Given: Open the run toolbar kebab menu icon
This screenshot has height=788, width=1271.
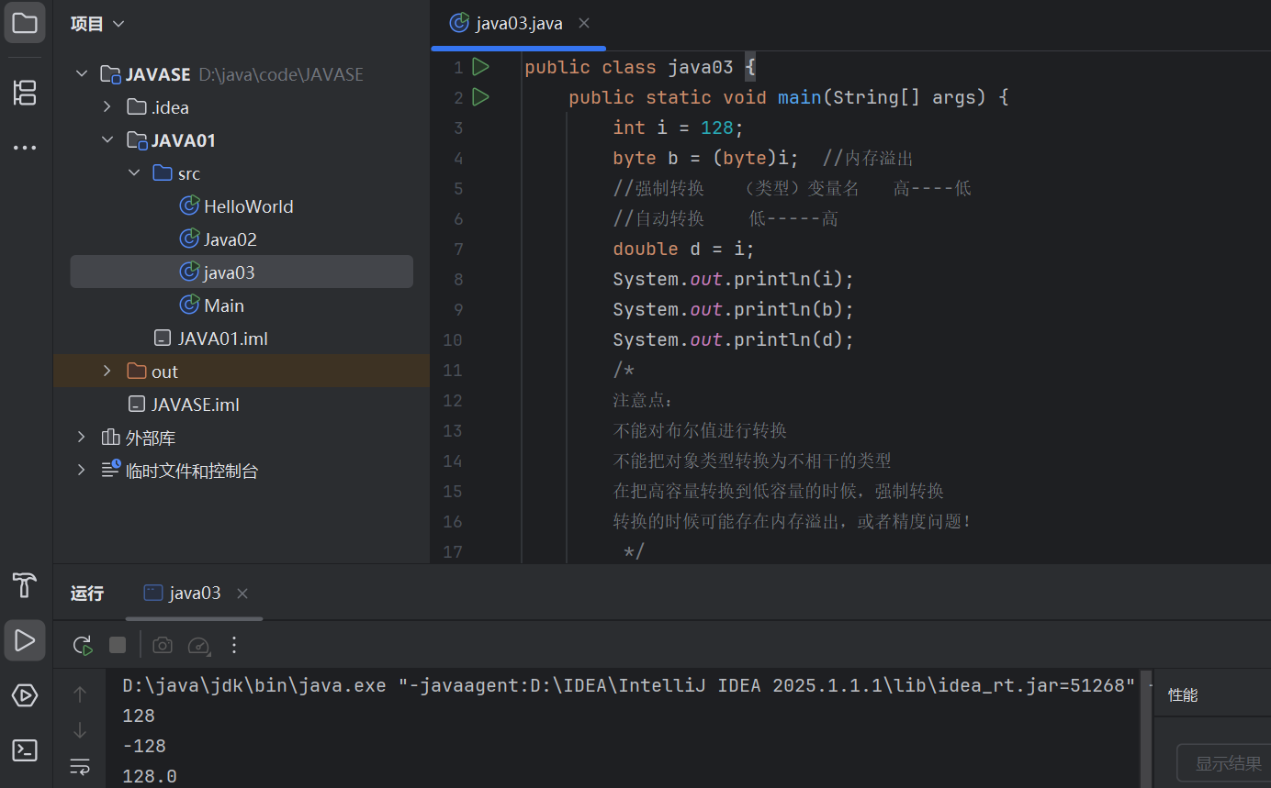Looking at the screenshot, I should coord(233,645).
